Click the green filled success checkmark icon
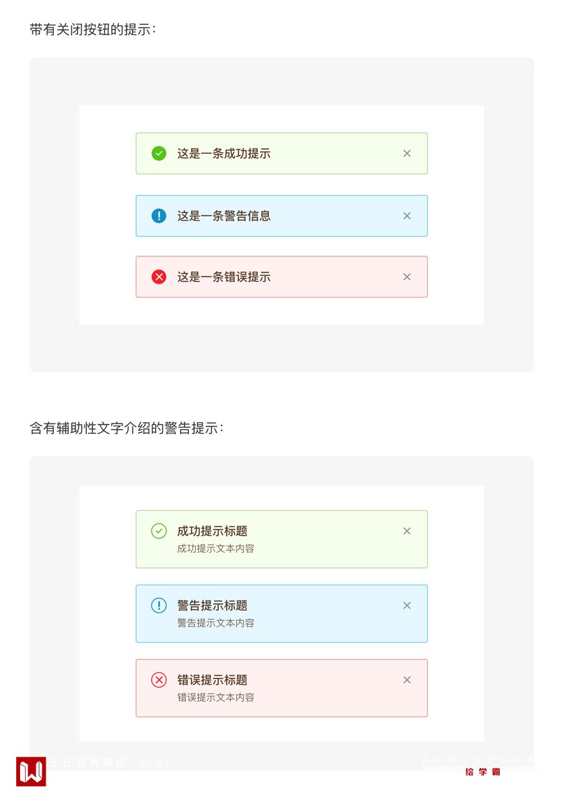 click(159, 153)
